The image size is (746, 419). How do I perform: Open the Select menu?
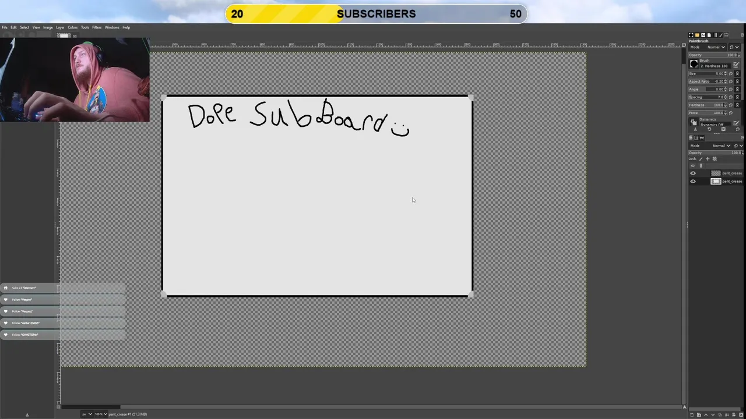24,27
